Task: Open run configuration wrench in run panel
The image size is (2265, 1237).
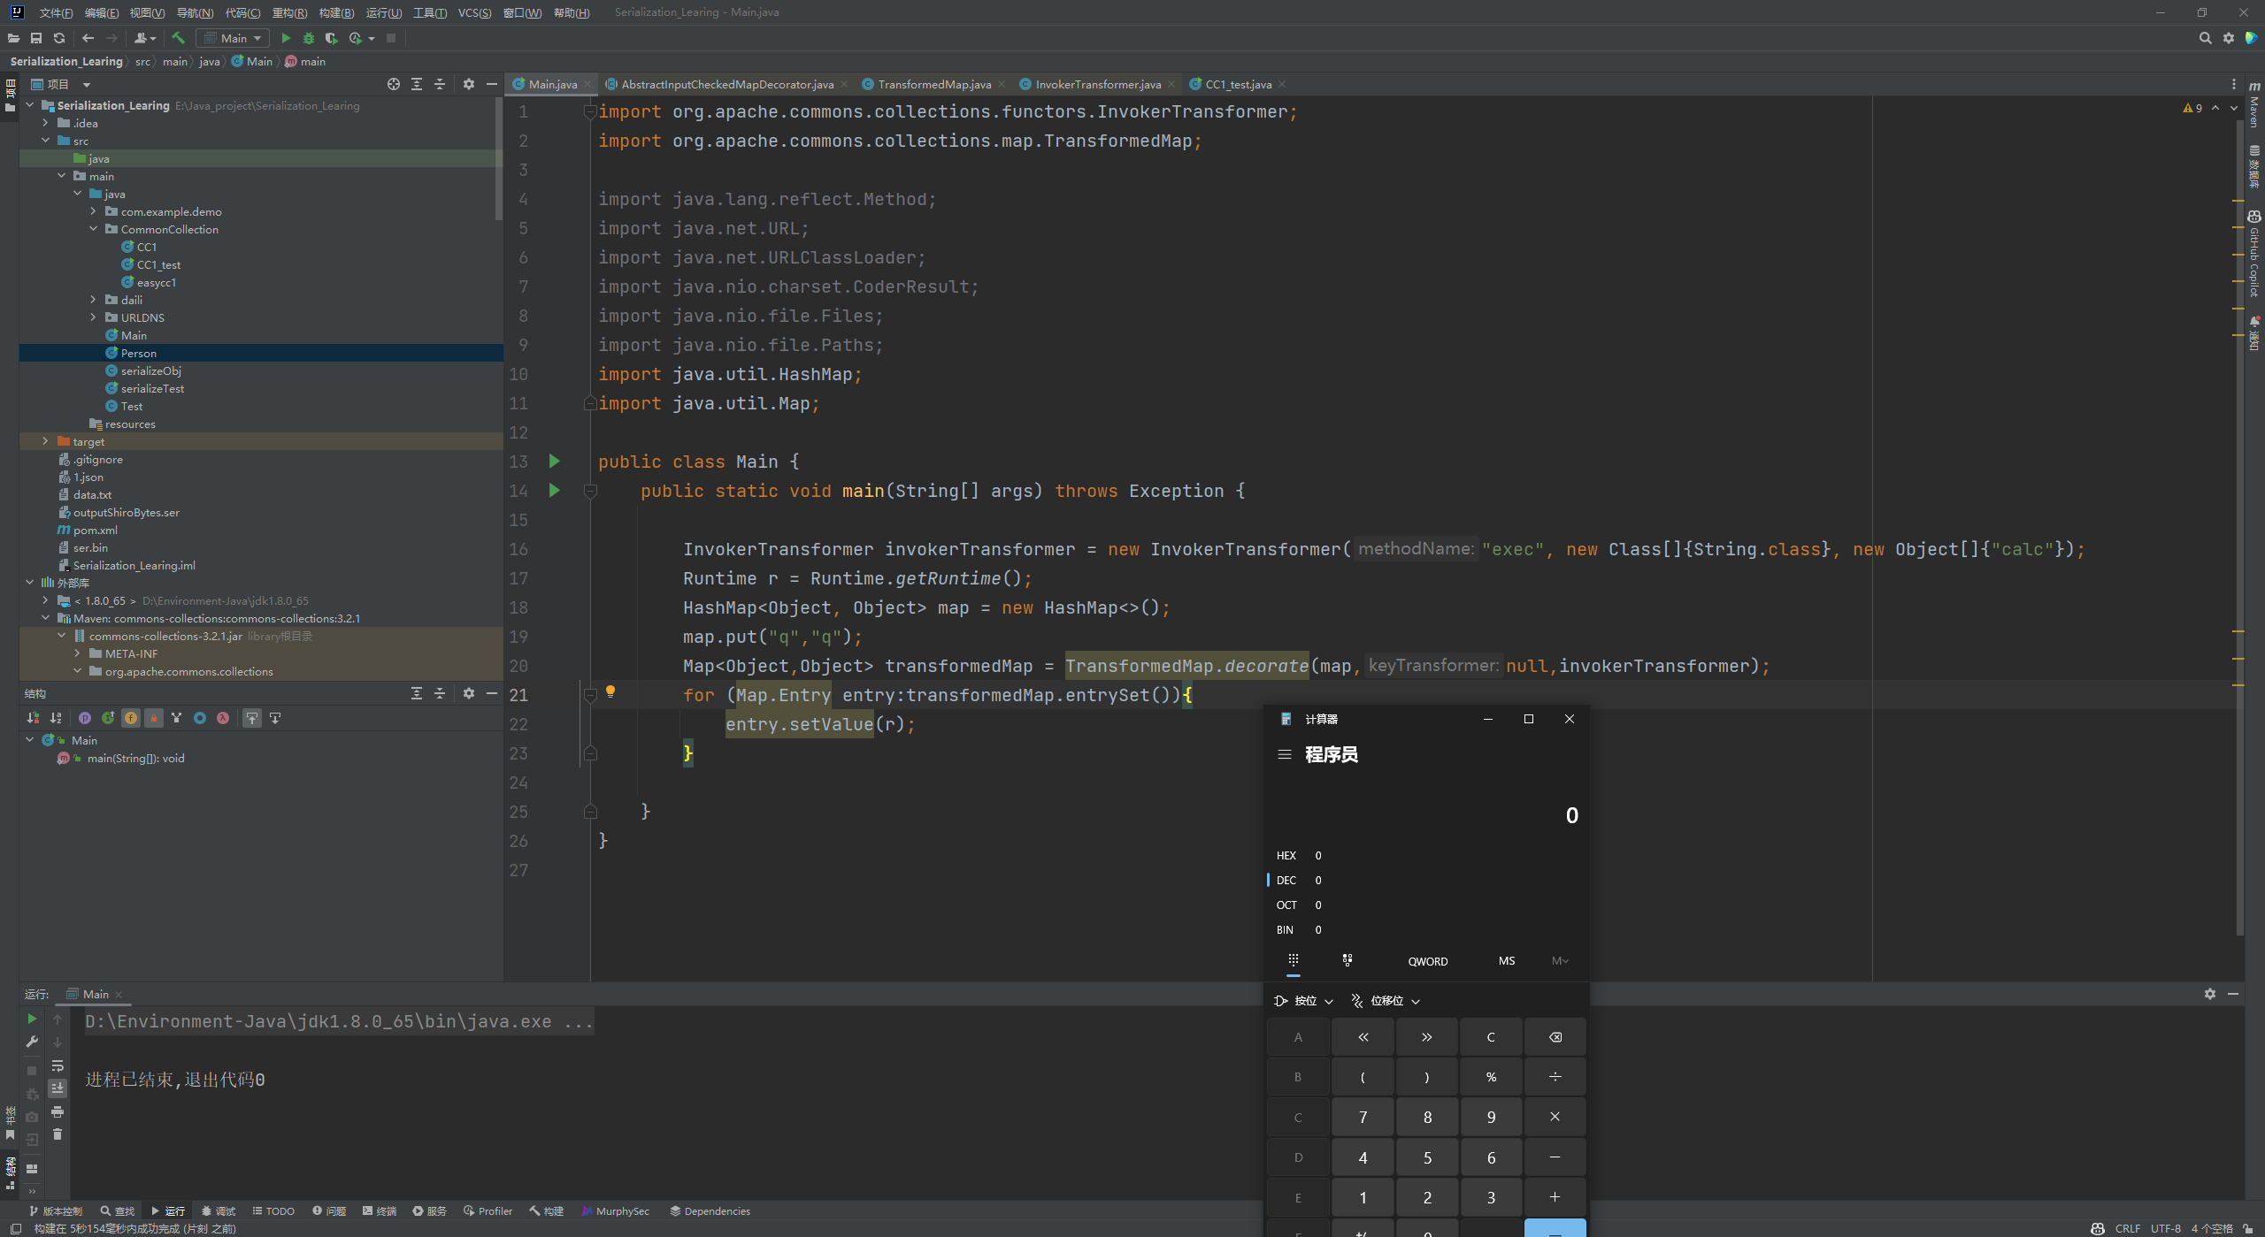Action: point(32,1042)
